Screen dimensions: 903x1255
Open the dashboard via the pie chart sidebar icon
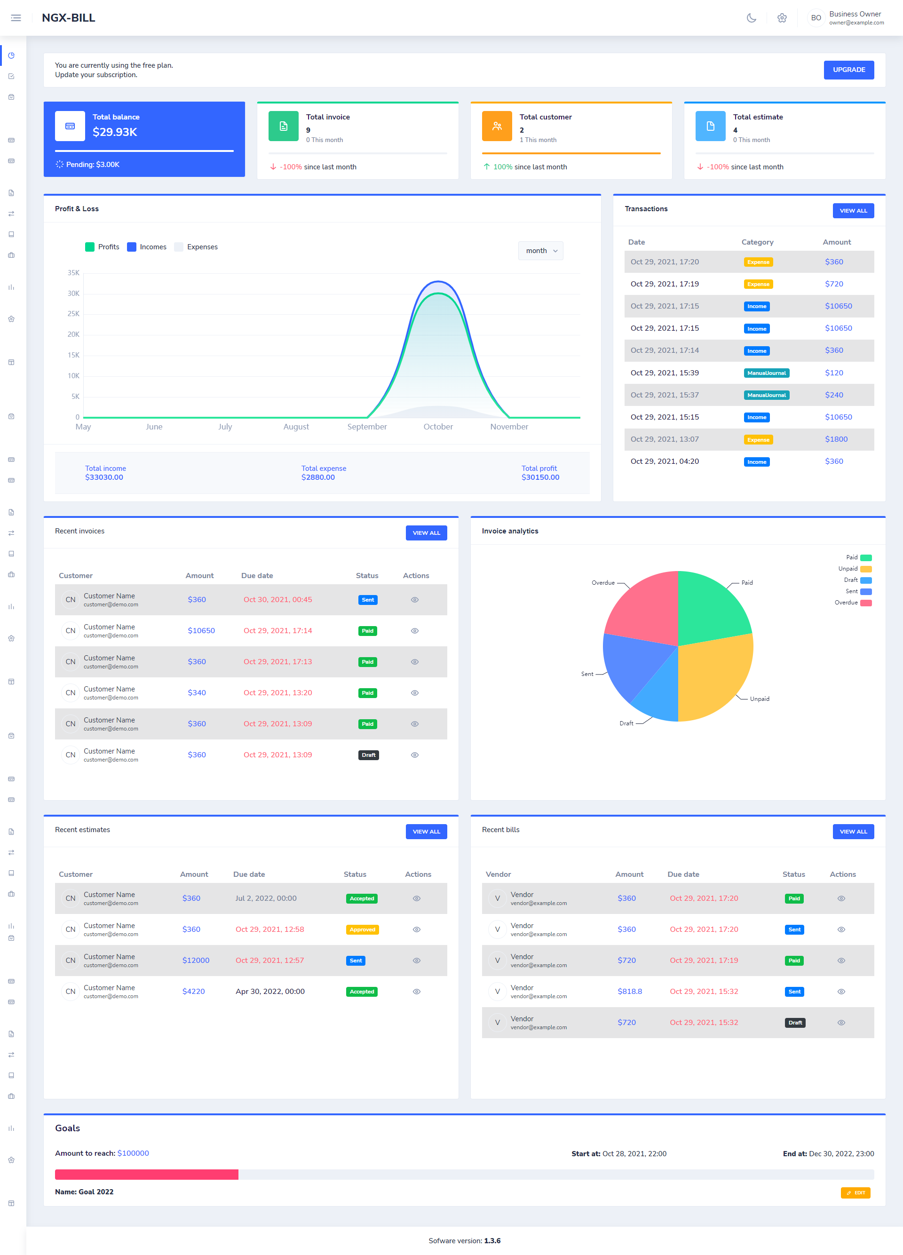[x=11, y=56]
